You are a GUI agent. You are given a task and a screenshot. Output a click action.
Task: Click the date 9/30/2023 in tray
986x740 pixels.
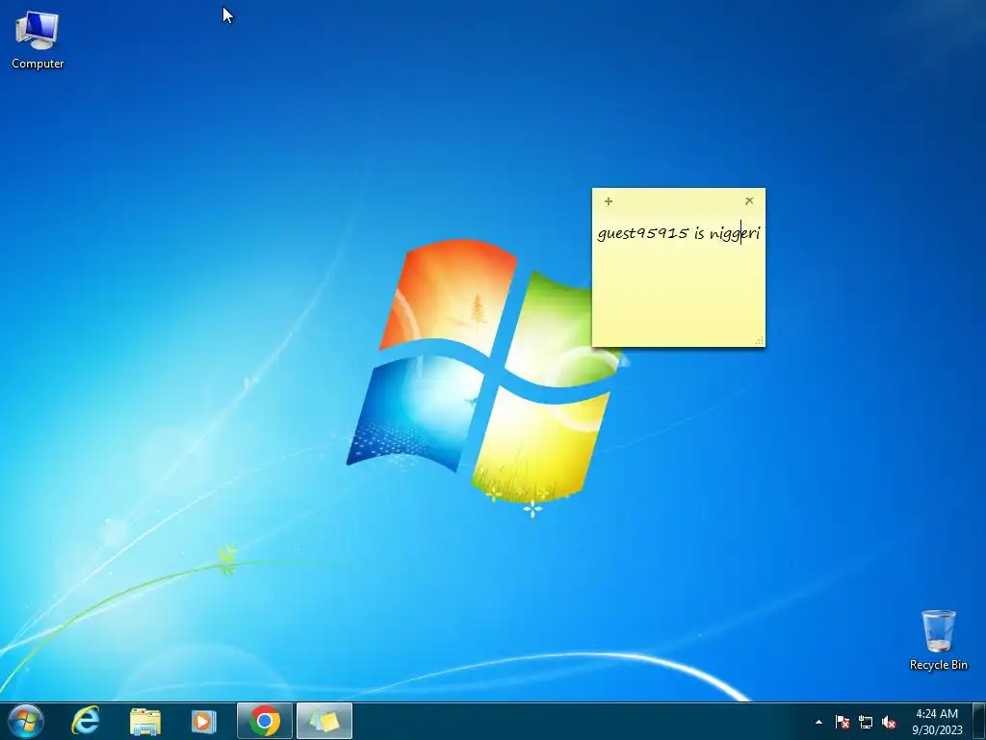[x=937, y=730]
